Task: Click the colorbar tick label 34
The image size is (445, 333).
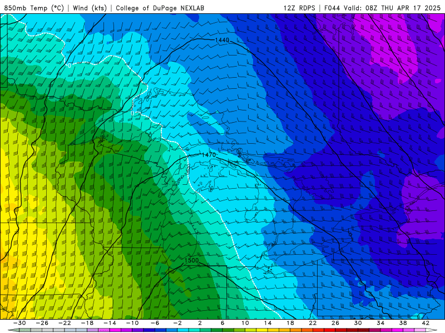Action: pos(380,323)
